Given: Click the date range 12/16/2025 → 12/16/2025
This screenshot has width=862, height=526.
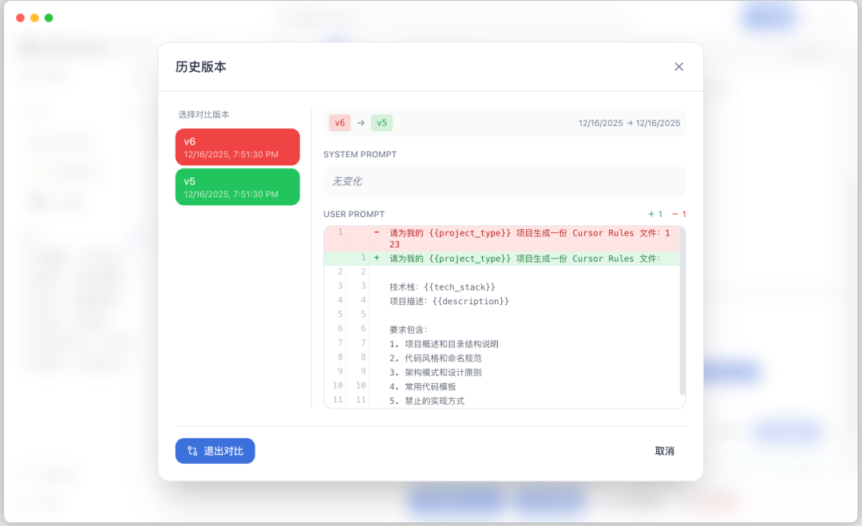Looking at the screenshot, I should click(629, 123).
